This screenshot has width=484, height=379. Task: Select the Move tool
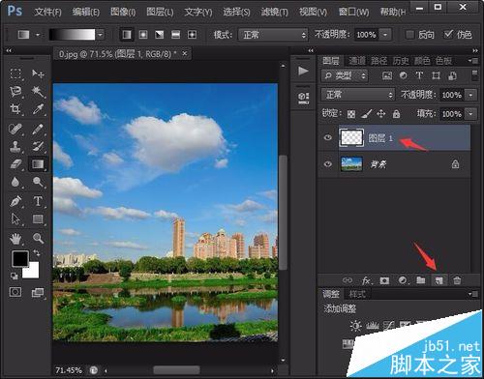point(38,73)
